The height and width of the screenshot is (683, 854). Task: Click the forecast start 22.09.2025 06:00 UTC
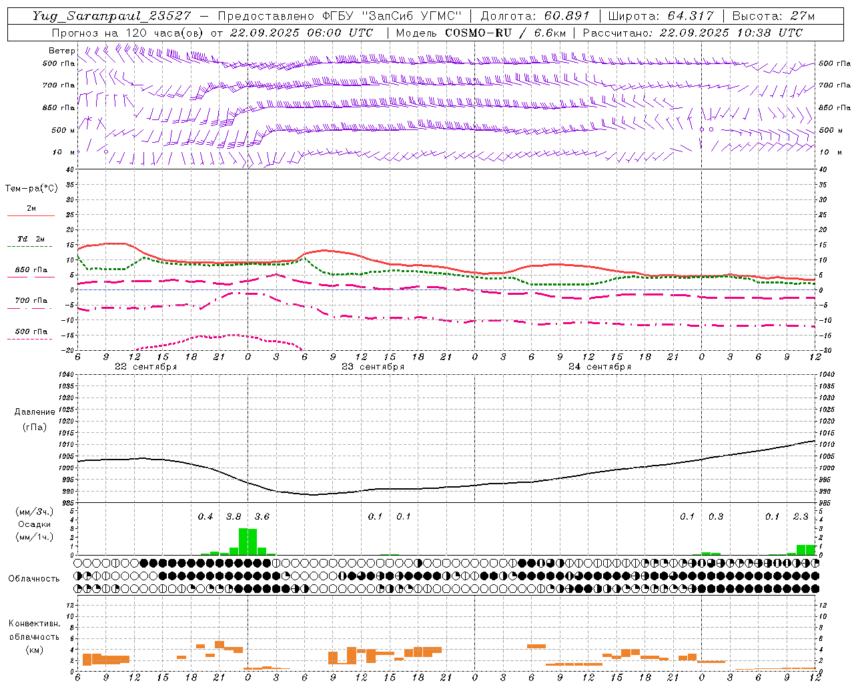(301, 33)
